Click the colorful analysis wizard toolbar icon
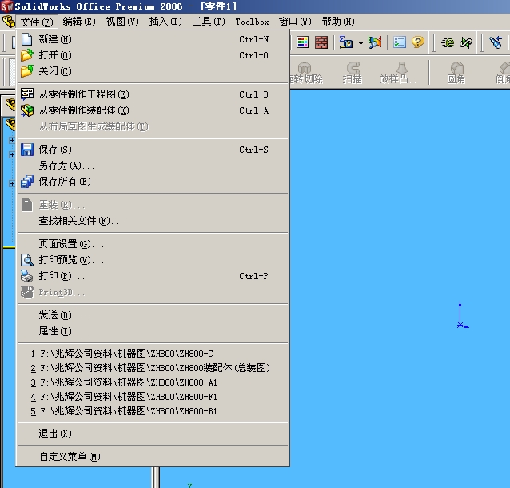Image resolution: width=510 pixels, height=488 pixels. (x=375, y=42)
